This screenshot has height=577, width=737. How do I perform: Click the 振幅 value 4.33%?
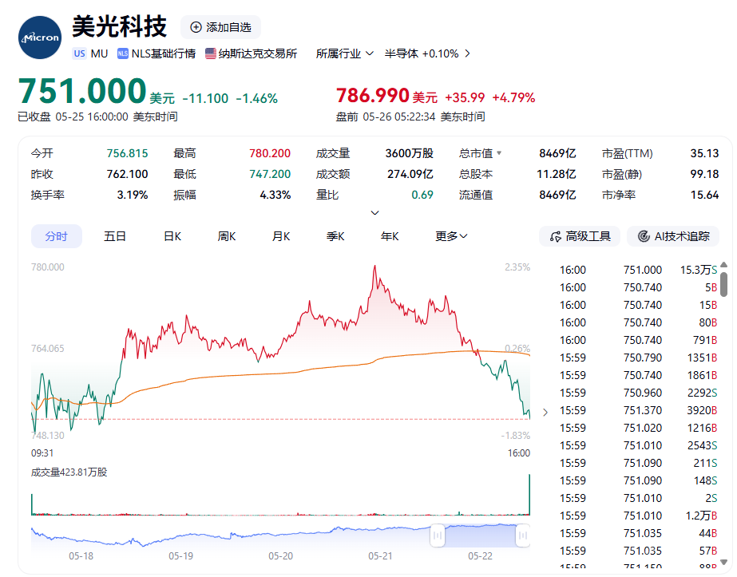point(275,195)
